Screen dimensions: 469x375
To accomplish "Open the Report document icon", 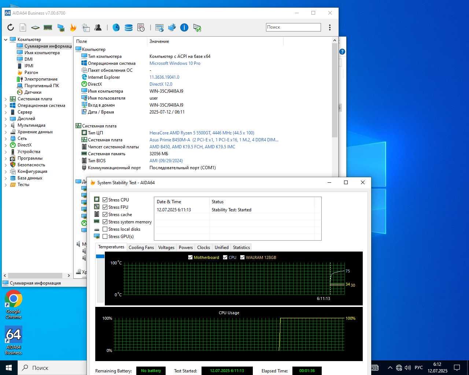I will click(23, 27).
